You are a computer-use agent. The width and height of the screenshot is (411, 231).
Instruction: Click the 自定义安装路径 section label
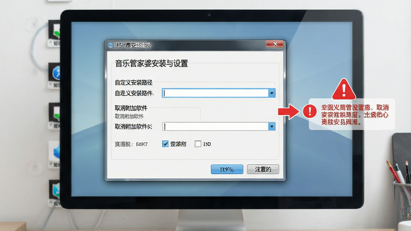(134, 83)
